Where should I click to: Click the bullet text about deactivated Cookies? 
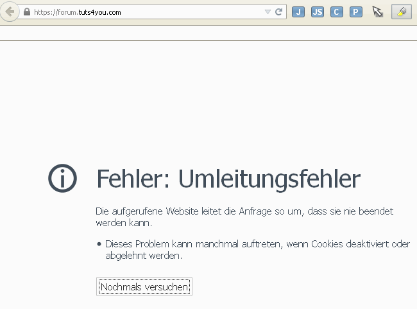[x=257, y=249]
